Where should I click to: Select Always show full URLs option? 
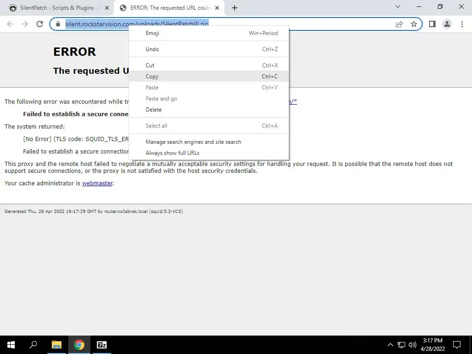coord(209,153)
